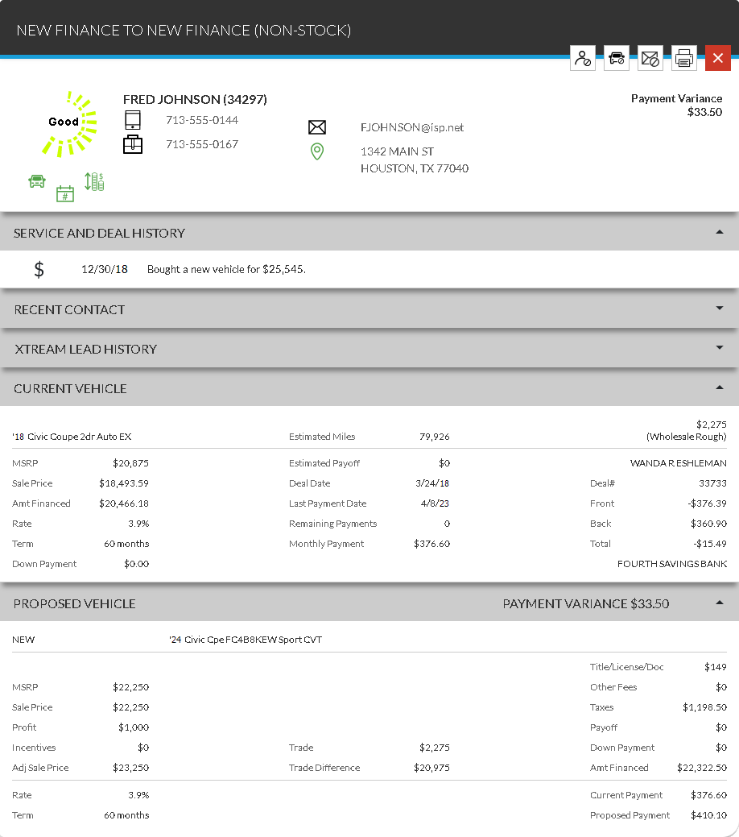
Task: Collapse the Proposed Vehicle section
Action: coord(719,603)
